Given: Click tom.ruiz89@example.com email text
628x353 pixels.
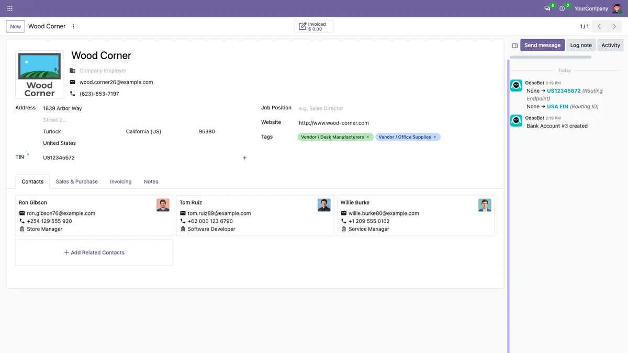Looking at the screenshot, I should click(219, 213).
